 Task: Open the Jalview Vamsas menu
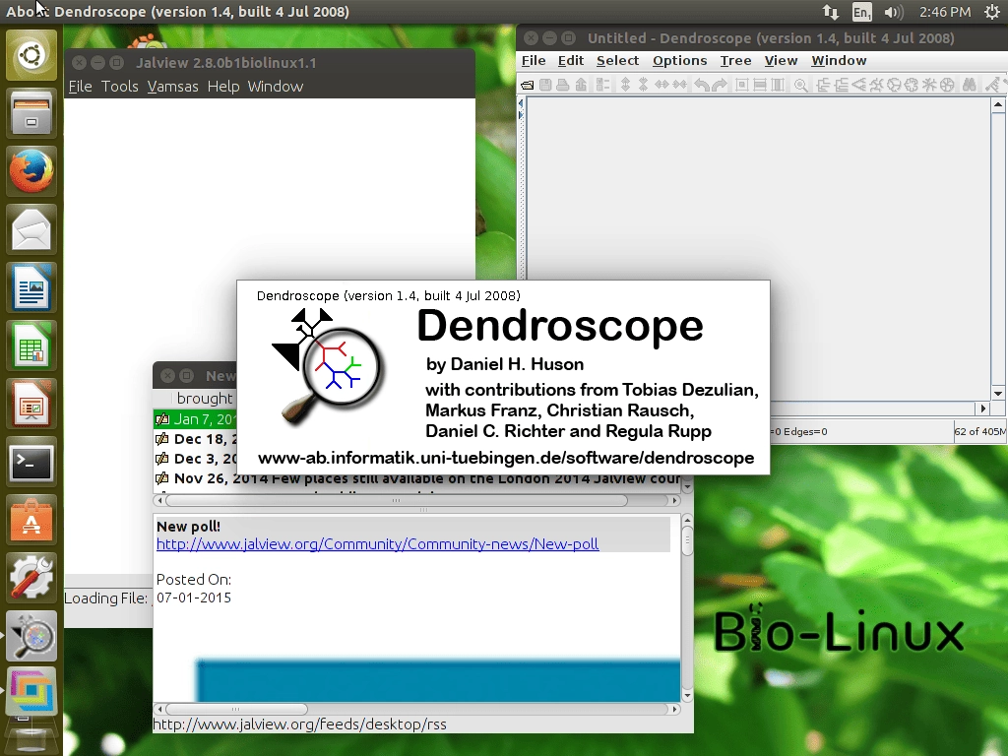pos(172,87)
